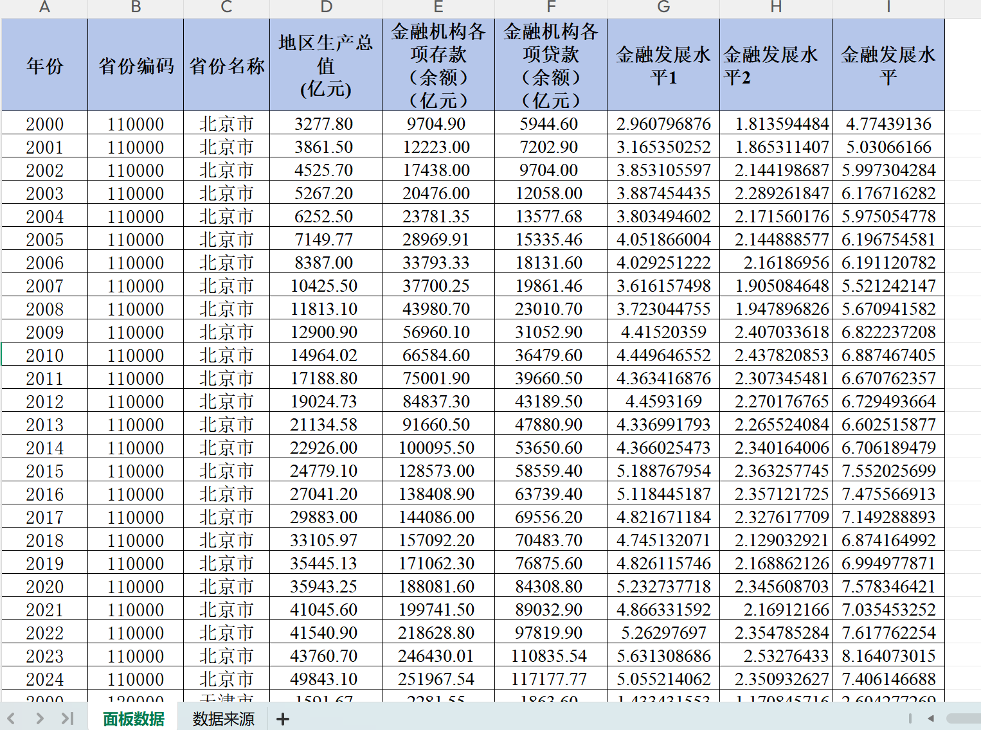Click the horizontal scrollbar thumb
This screenshot has height=730, width=981.
964,718
